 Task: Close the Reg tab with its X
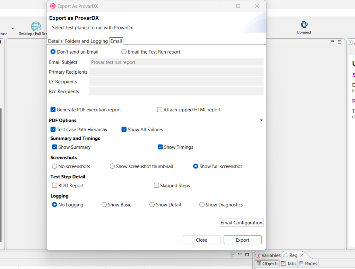[302, 255]
